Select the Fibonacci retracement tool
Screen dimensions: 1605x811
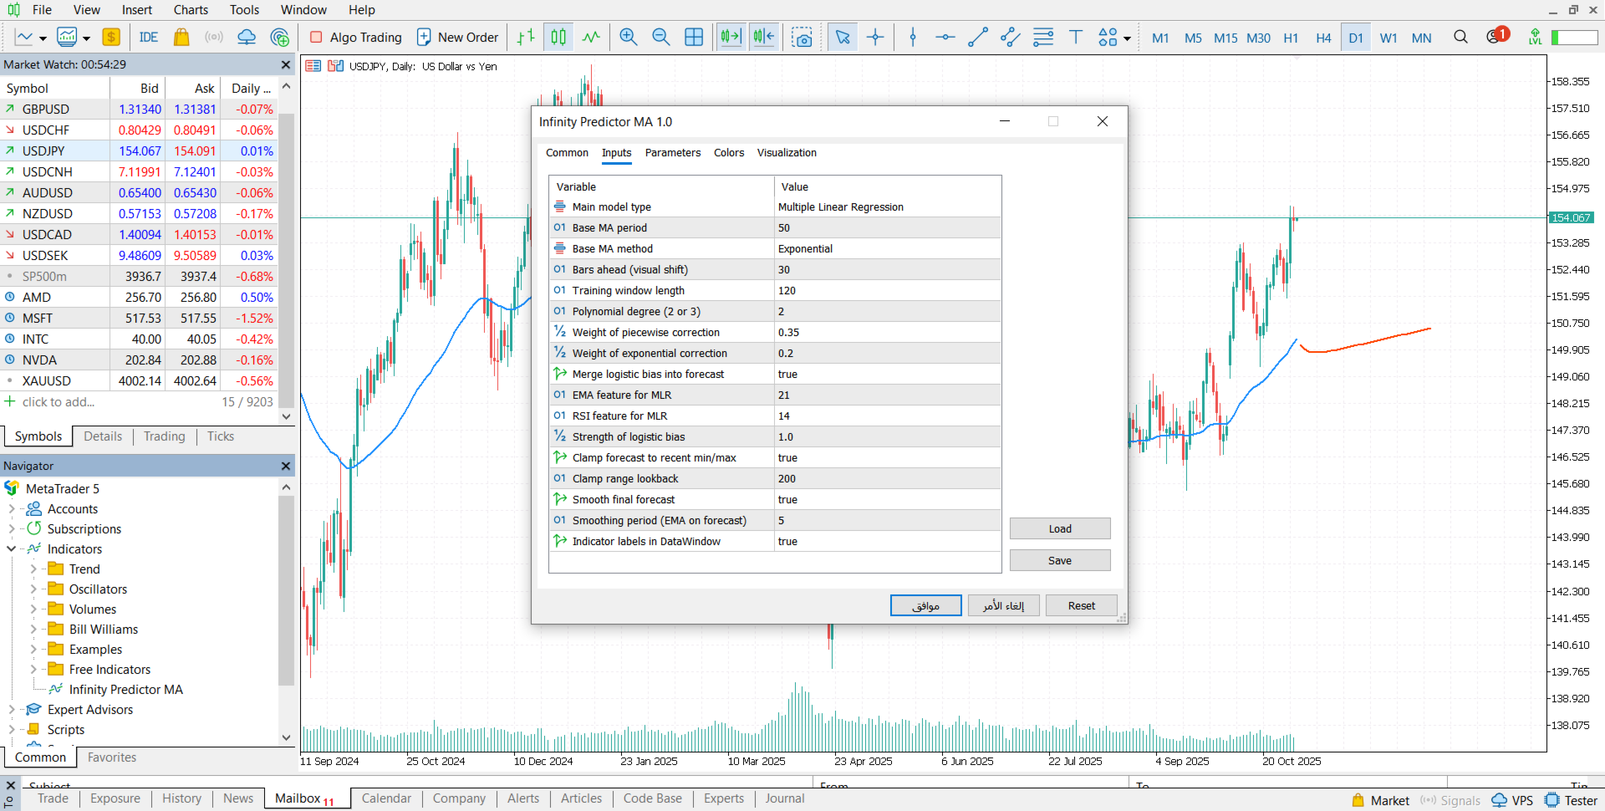1043,38
